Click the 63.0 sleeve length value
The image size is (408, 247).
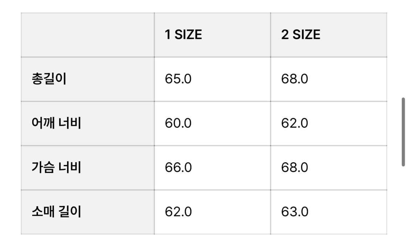[x=294, y=212]
